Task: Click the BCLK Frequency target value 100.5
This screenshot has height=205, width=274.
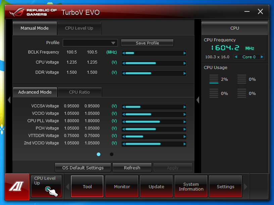Action: 92,52
